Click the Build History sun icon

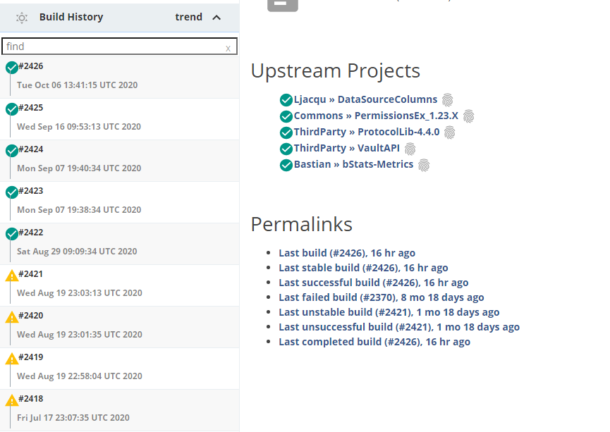(x=22, y=18)
